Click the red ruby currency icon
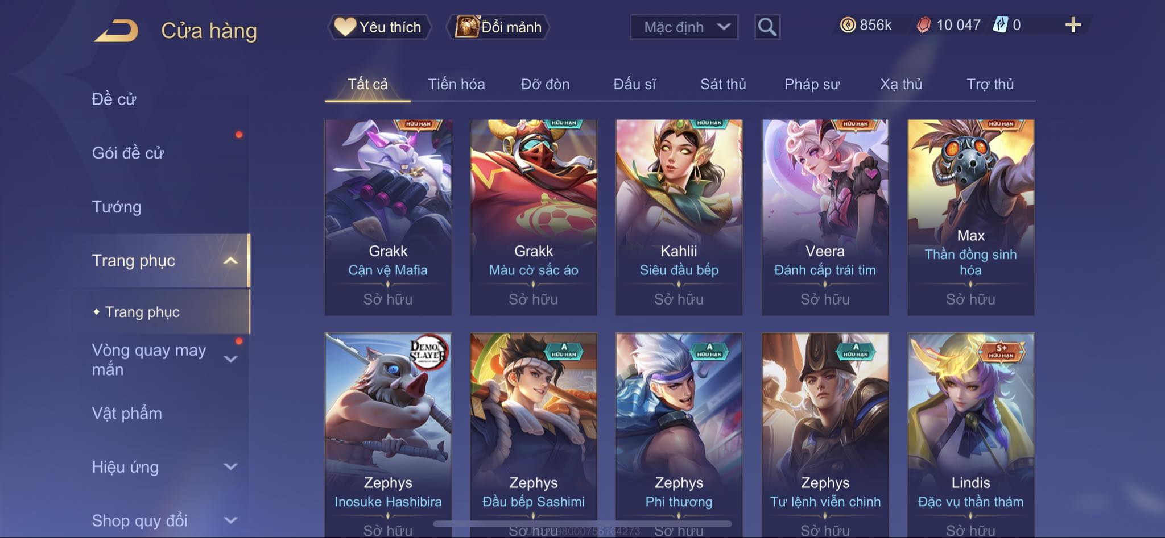This screenshot has width=1165, height=538. tap(924, 25)
